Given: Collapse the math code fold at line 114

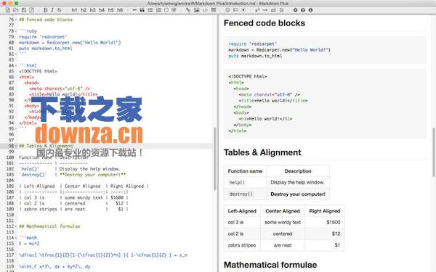Looking at the screenshot, I should (16, 238).
